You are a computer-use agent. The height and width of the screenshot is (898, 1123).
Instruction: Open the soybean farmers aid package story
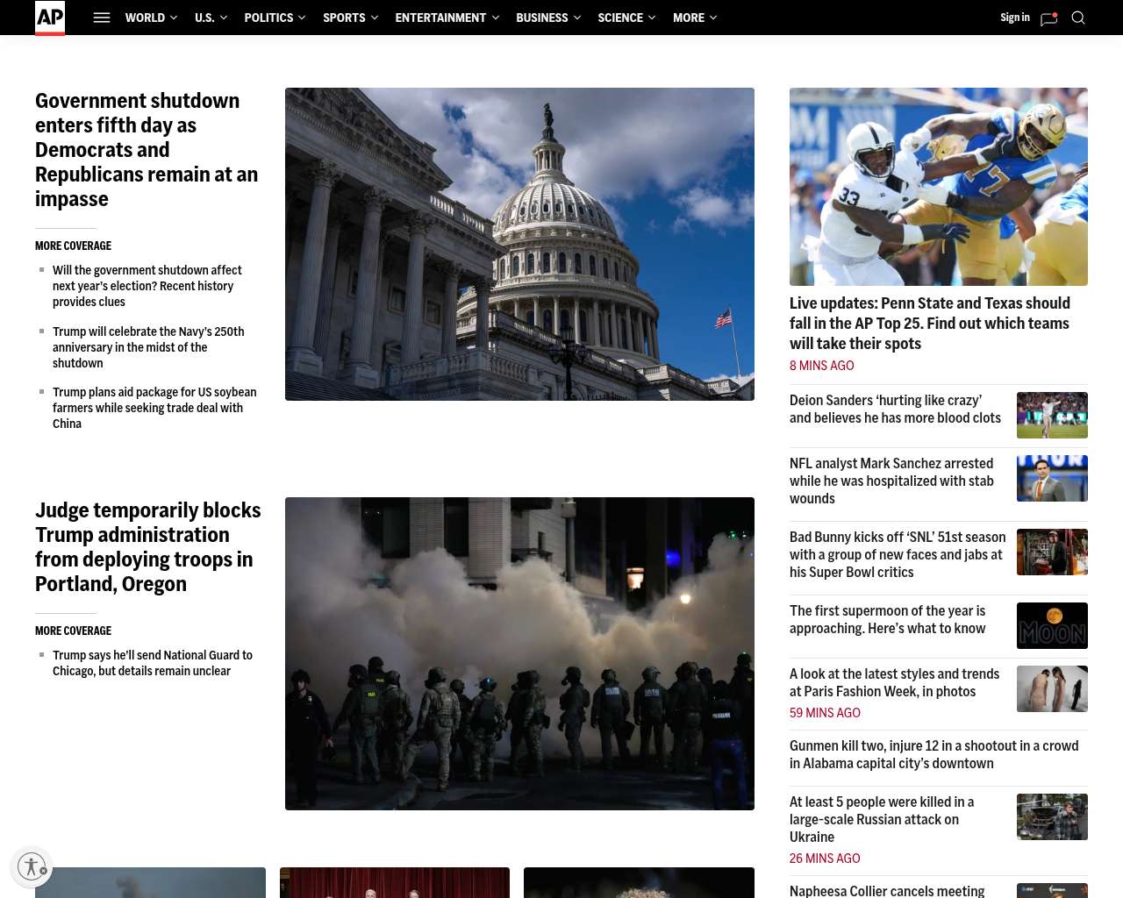point(154,408)
